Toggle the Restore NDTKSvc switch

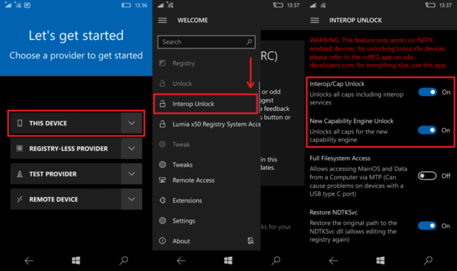click(427, 225)
